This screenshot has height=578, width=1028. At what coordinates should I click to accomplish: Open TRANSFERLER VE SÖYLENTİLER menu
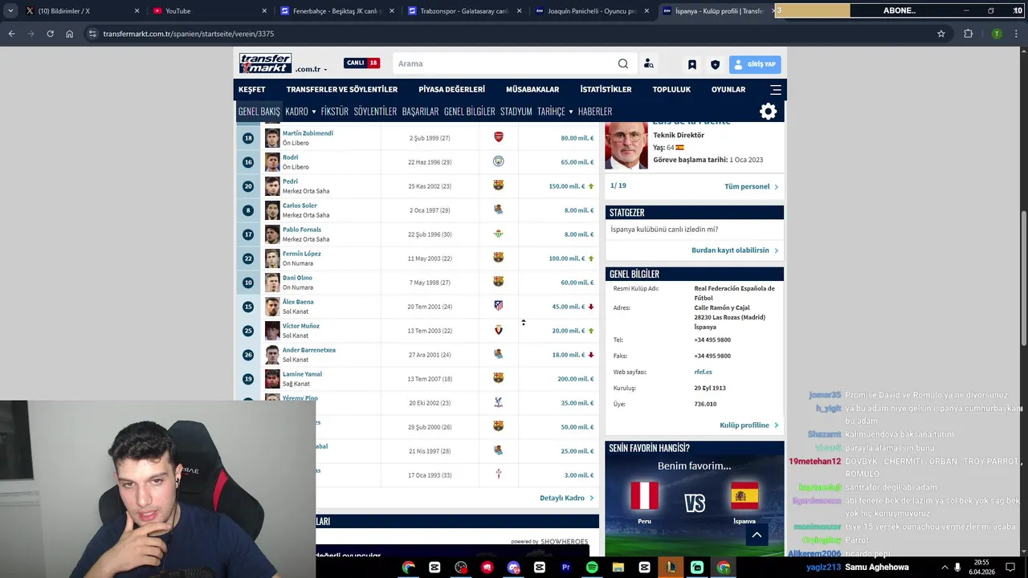click(x=342, y=89)
